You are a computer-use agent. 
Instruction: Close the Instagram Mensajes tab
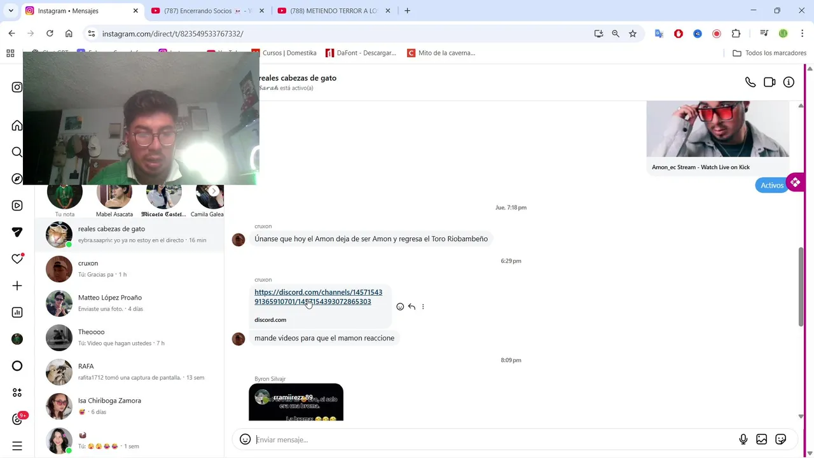point(135,11)
